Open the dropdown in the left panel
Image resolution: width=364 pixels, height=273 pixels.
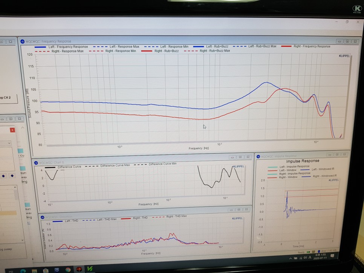coord(6,143)
